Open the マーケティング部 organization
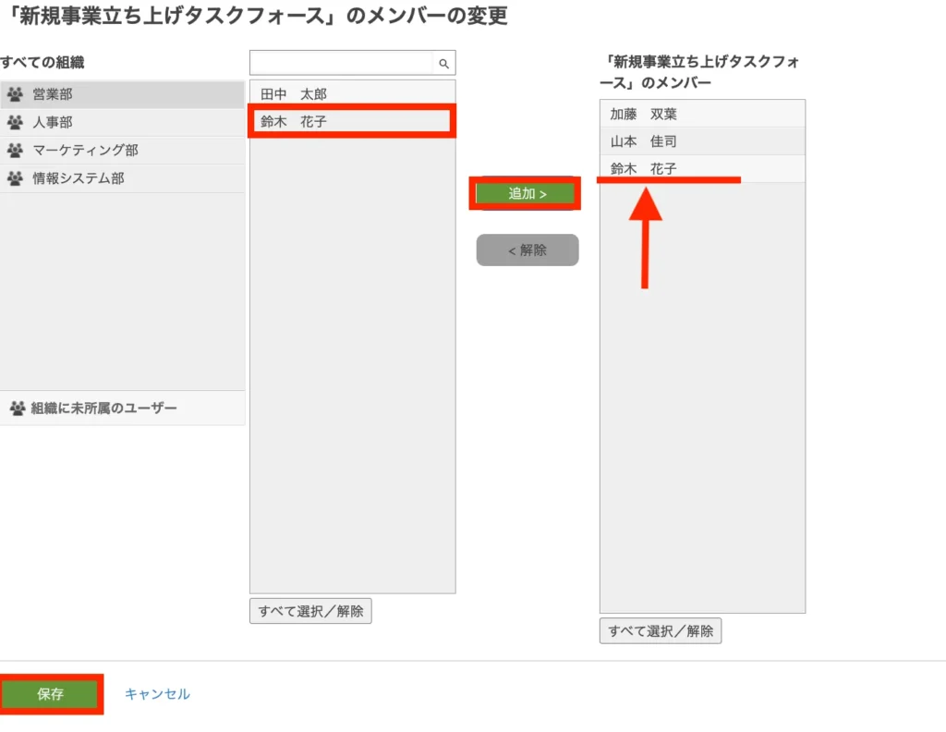The image size is (946, 732). (123, 151)
